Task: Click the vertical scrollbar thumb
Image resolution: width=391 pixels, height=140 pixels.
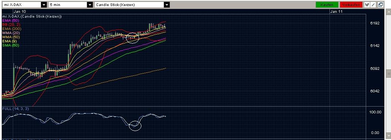Action: pos(388,74)
